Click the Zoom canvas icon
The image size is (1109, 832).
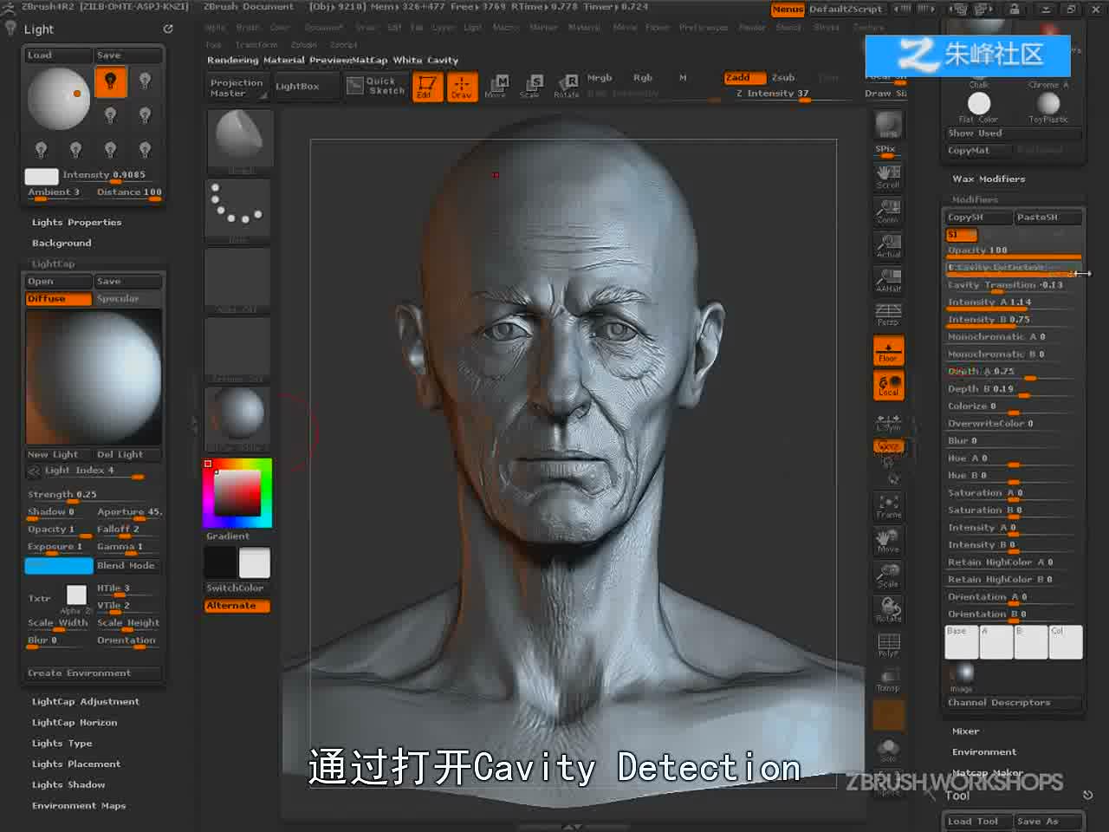(888, 211)
